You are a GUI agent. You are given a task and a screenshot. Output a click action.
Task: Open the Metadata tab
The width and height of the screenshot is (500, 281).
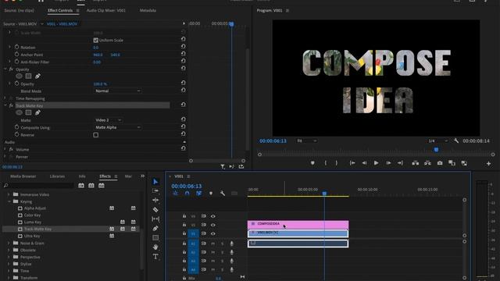pos(148,10)
